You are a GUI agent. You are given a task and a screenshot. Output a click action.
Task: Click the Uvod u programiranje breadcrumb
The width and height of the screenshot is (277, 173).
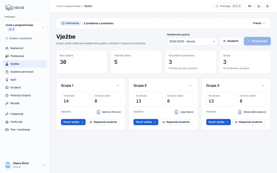point(68,6)
